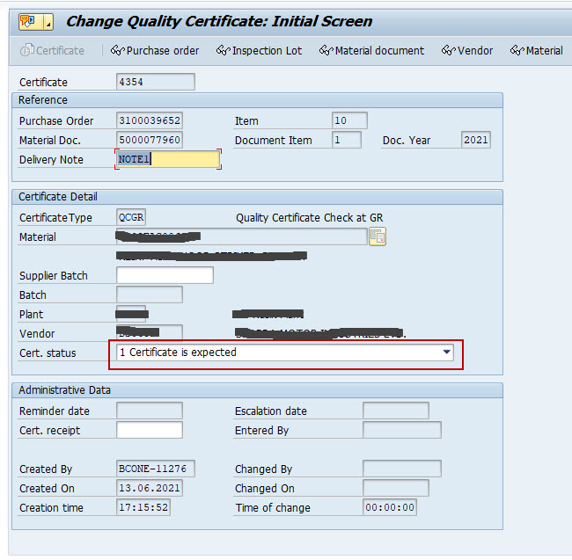
Task: Click the Escalation date field
Action: 396,411
